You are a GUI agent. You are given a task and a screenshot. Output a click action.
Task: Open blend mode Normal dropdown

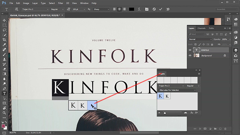pyautogui.click(x=200, y=39)
